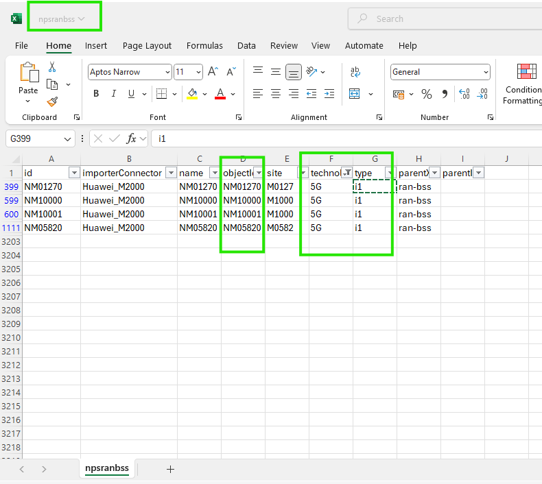Toggle Bold formatting
The width and height of the screenshot is (542, 484).
coord(96,94)
